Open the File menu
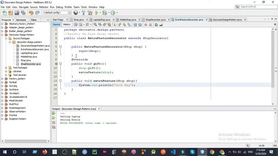The image size is (278, 156). pos(3,7)
